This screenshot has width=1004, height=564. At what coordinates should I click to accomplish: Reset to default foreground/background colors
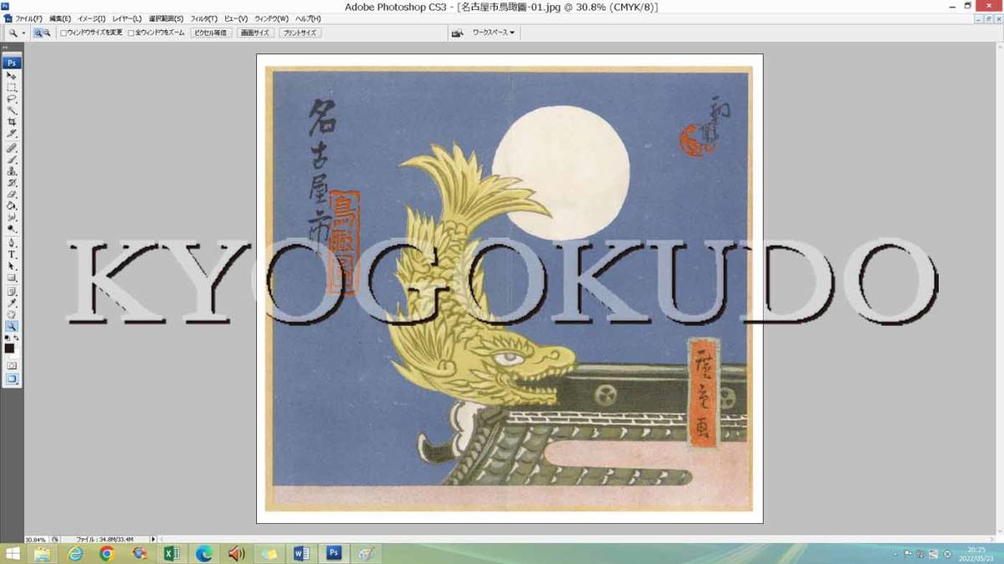(8, 338)
